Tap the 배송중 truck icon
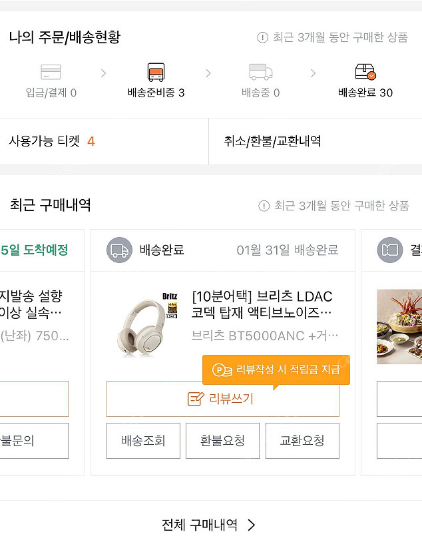Viewport: 422px width, 548px height. pos(260,72)
